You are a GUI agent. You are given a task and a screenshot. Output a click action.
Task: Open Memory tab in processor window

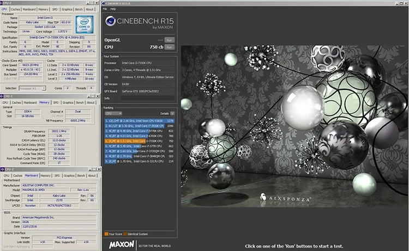pyautogui.click(x=43, y=9)
